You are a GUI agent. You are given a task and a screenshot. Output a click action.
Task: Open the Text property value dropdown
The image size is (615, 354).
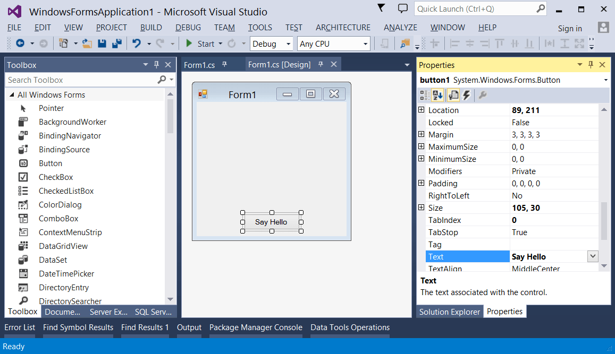click(x=593, y=256)
